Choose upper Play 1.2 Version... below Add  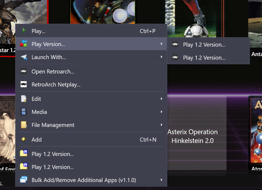91,154
